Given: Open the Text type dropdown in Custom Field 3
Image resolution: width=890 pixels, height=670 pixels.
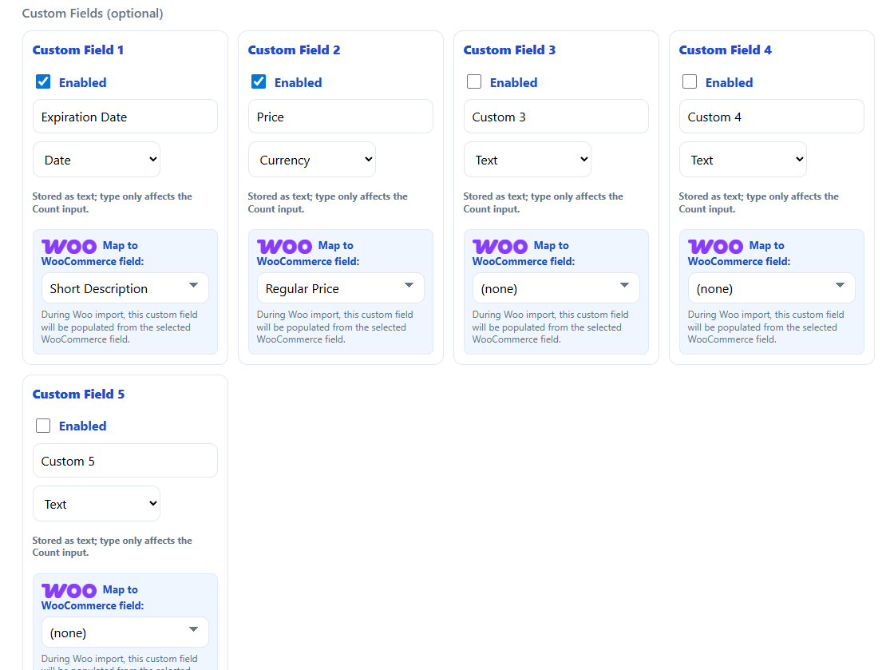Looking at the screenshot, I should [x=527, y=159].
